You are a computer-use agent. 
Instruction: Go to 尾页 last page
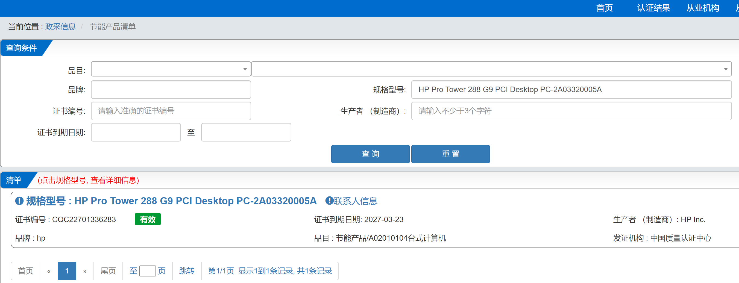[x=108, y=271]
